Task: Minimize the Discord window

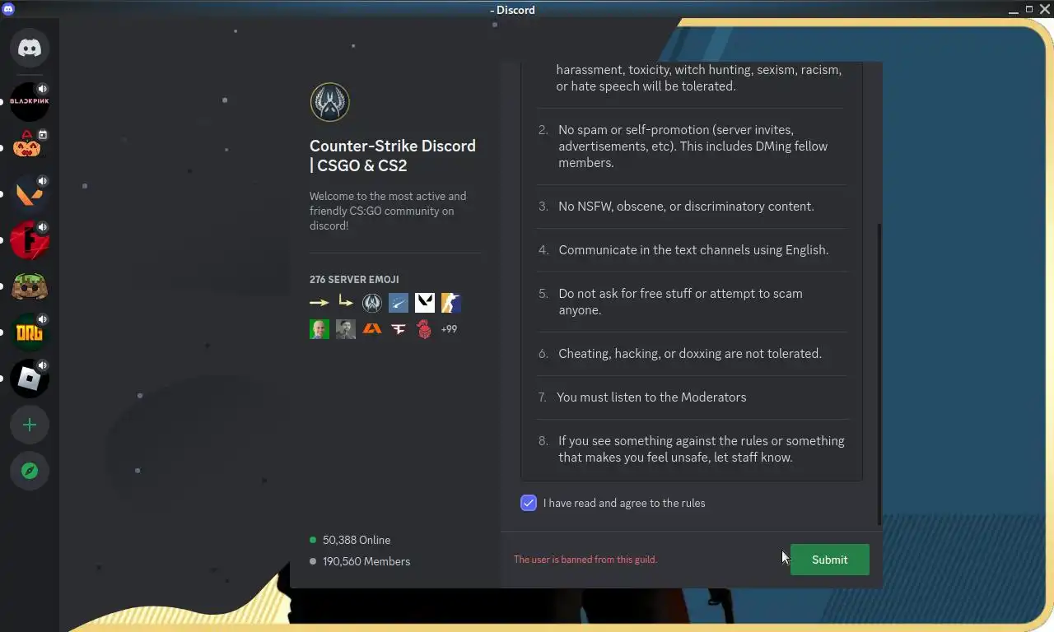Action: click(1013, 9)
